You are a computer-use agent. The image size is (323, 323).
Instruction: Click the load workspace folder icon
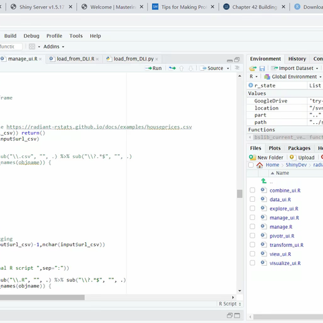(253, 68)
